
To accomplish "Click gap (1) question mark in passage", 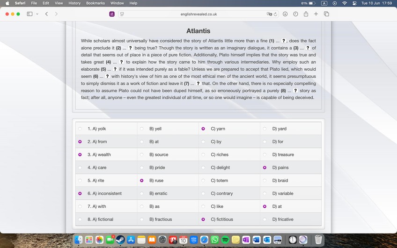I will [284, 41].
